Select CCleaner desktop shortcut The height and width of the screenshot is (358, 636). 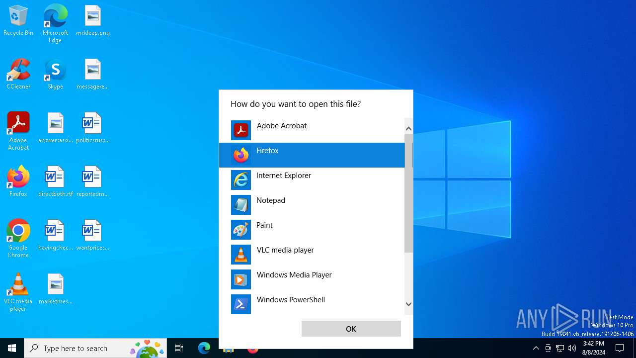(18, 75)
